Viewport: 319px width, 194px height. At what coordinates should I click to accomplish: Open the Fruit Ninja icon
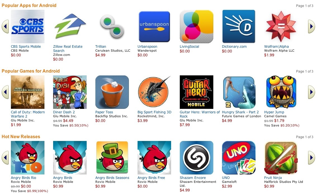tap(281, 158)
